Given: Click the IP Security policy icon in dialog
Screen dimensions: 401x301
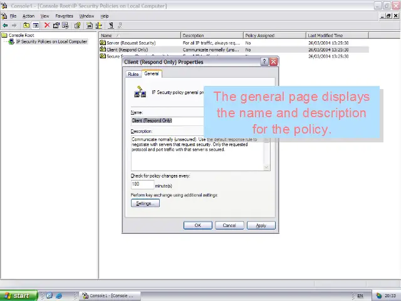Looking at the screenshot, I should 140,93.
